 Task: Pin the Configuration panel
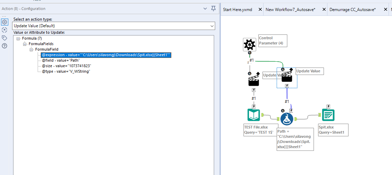pos(213,9)
